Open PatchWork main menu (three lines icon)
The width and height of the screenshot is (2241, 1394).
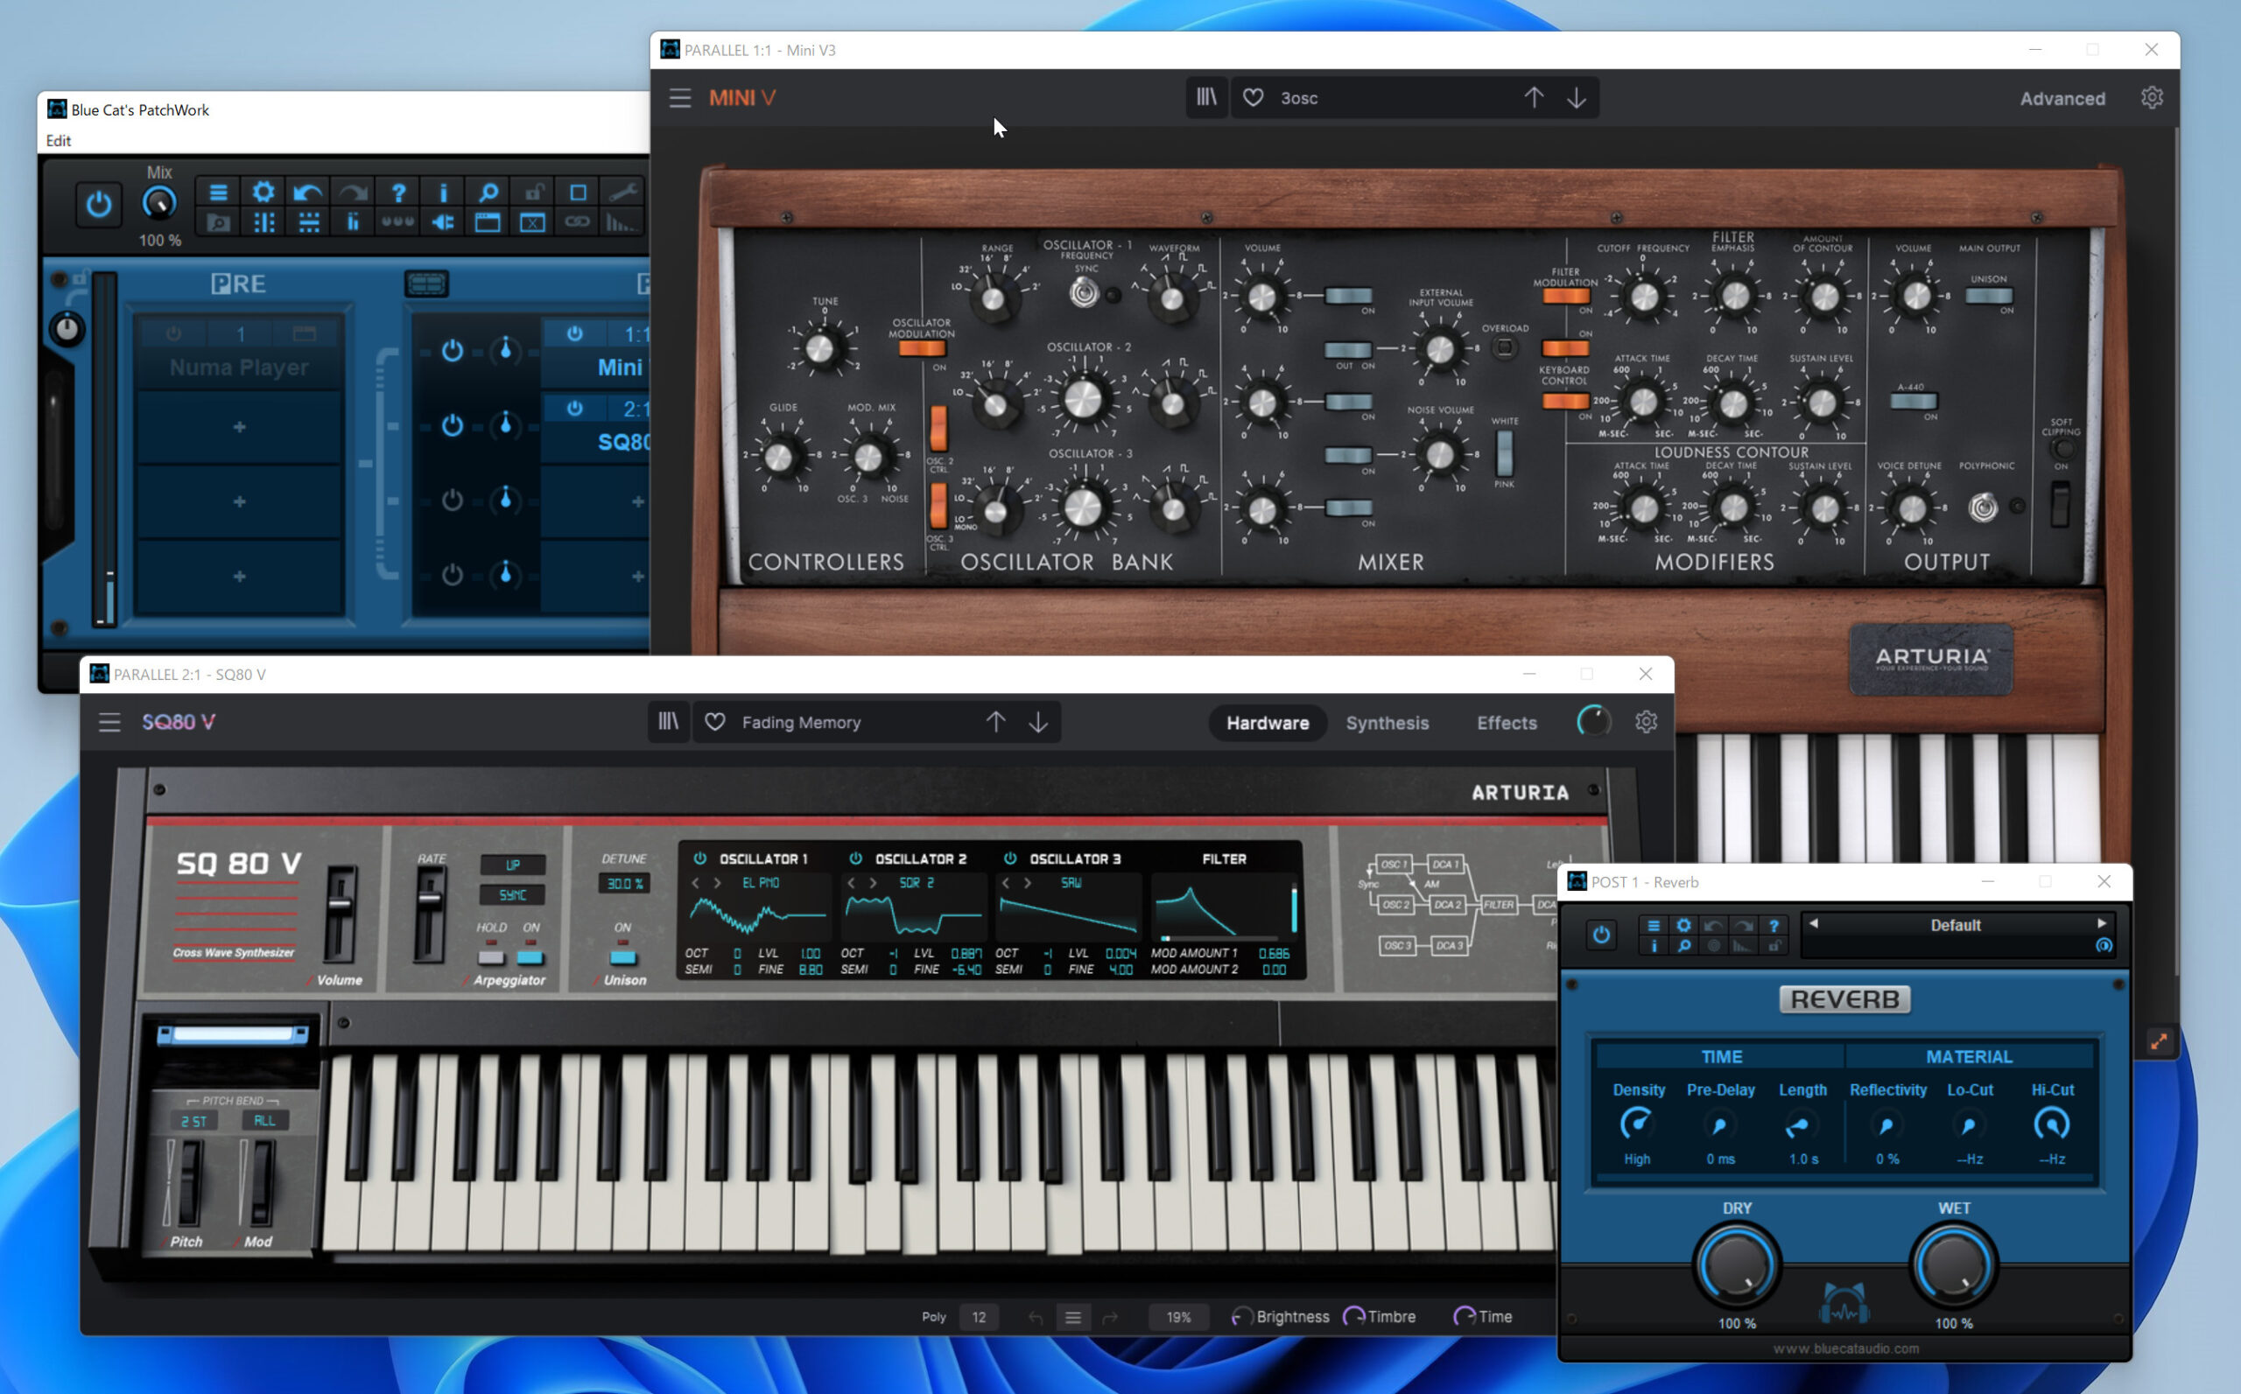click(x=218, y=192)
